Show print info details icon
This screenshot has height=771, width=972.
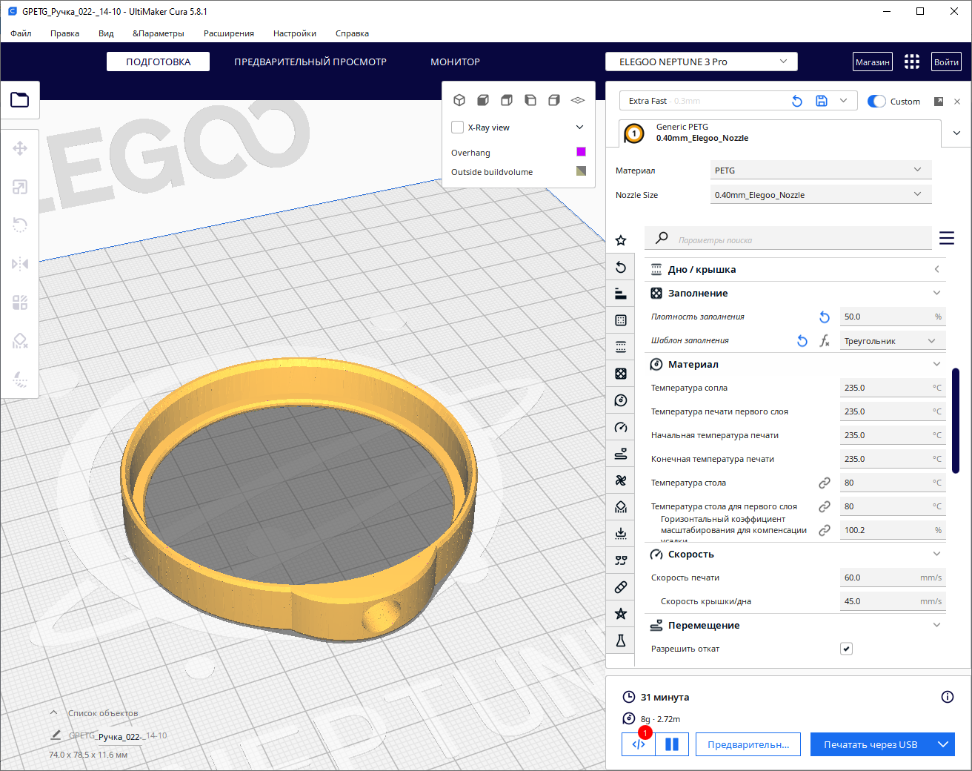pos(947,697)
